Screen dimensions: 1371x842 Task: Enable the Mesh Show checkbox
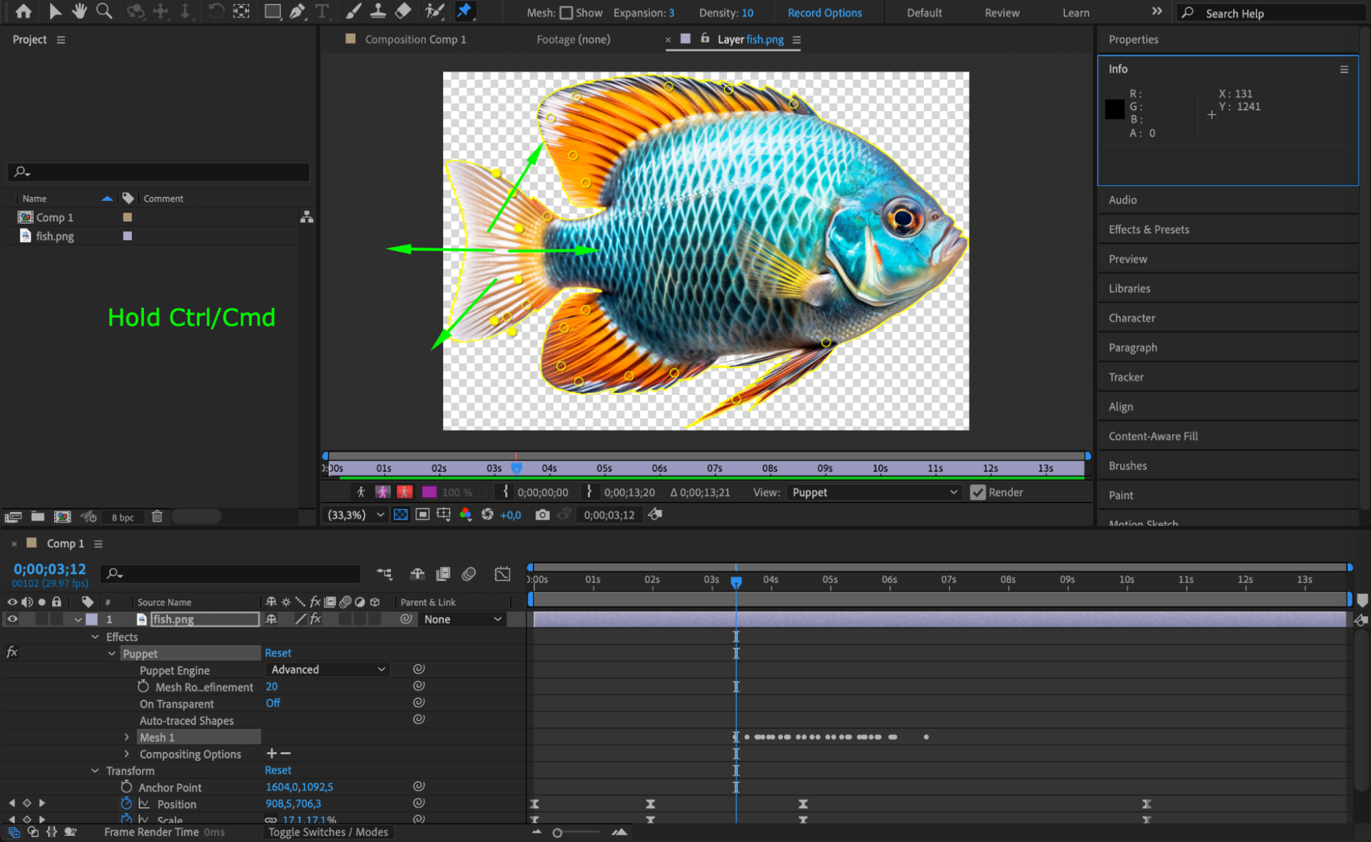click(x=567, y=13)
